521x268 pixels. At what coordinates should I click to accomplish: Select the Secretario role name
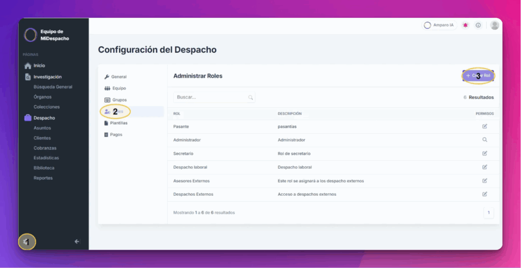[x=183, y=154]
